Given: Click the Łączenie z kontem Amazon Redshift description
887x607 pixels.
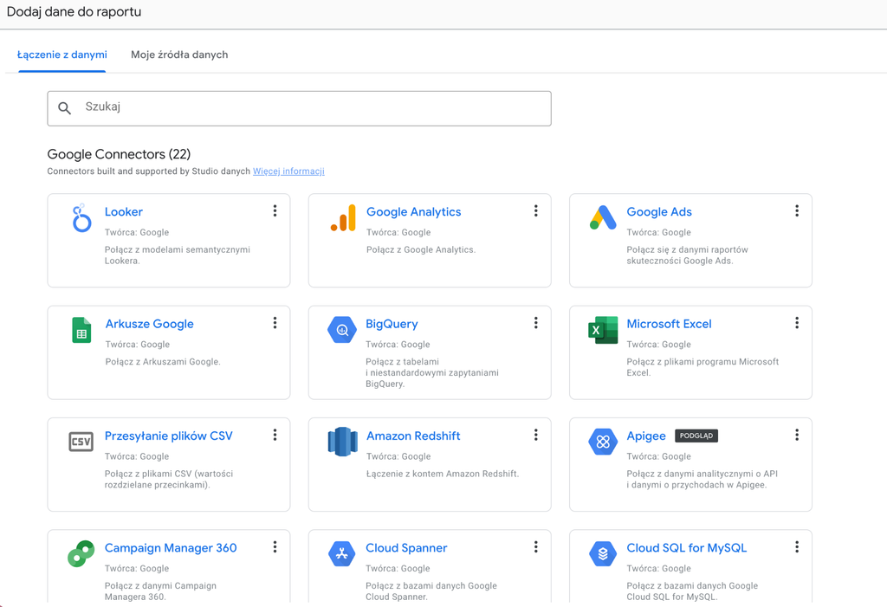Looking at the screenshot, I should [x=443, y=474].
